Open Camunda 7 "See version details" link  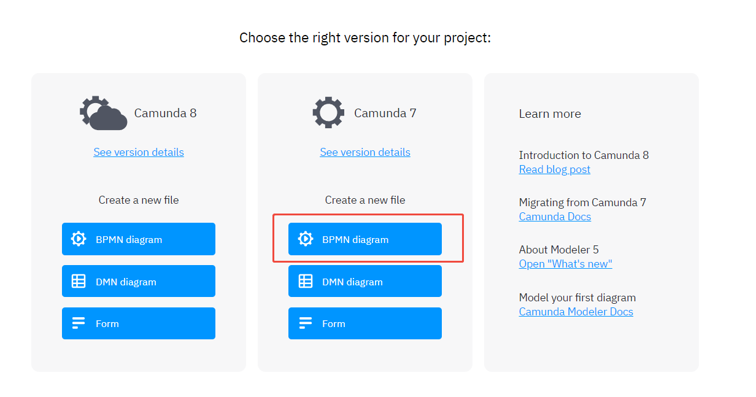point(365,152)
